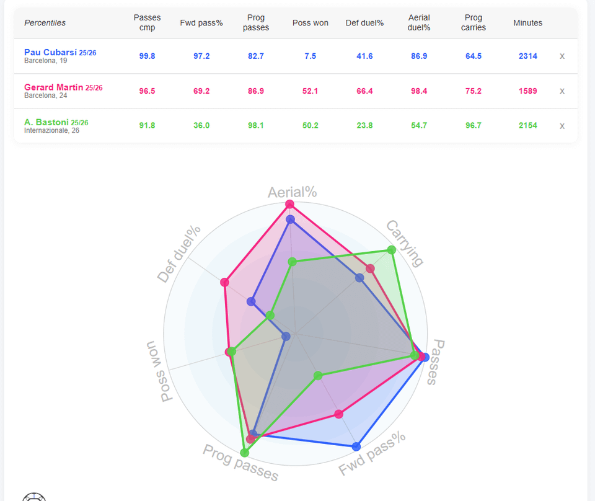Select the Poss won column header
595x501 pixels.
311,23
